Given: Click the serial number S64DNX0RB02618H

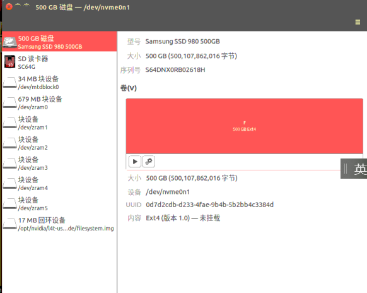Looking at the screenshot, I should click(175, 70).
